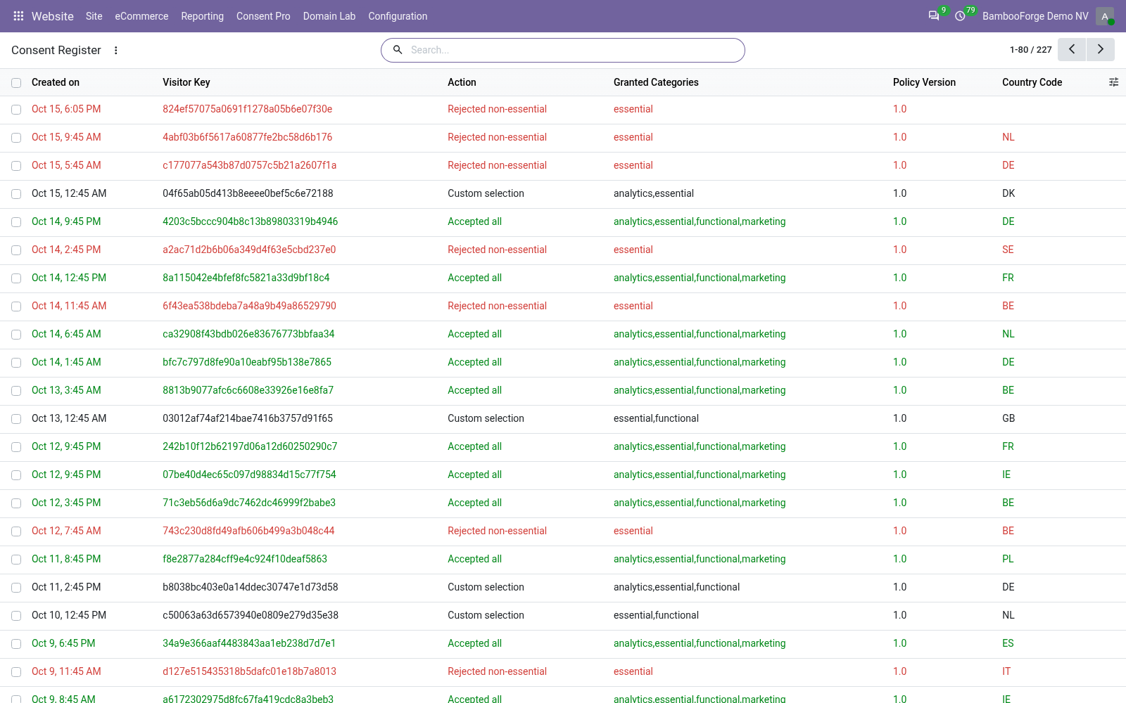Image resolution: width=1126 pixels, height=703 pixels.
Task: Click visitor key b8038bc403e0a14ddec30747e1d73d58
Action: click(250, 587)
